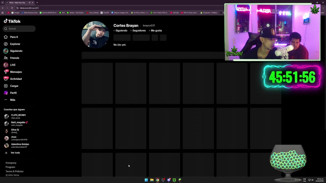Click the browser forward arrow
This screenshot has height=183, width=326.
point(7,8)
